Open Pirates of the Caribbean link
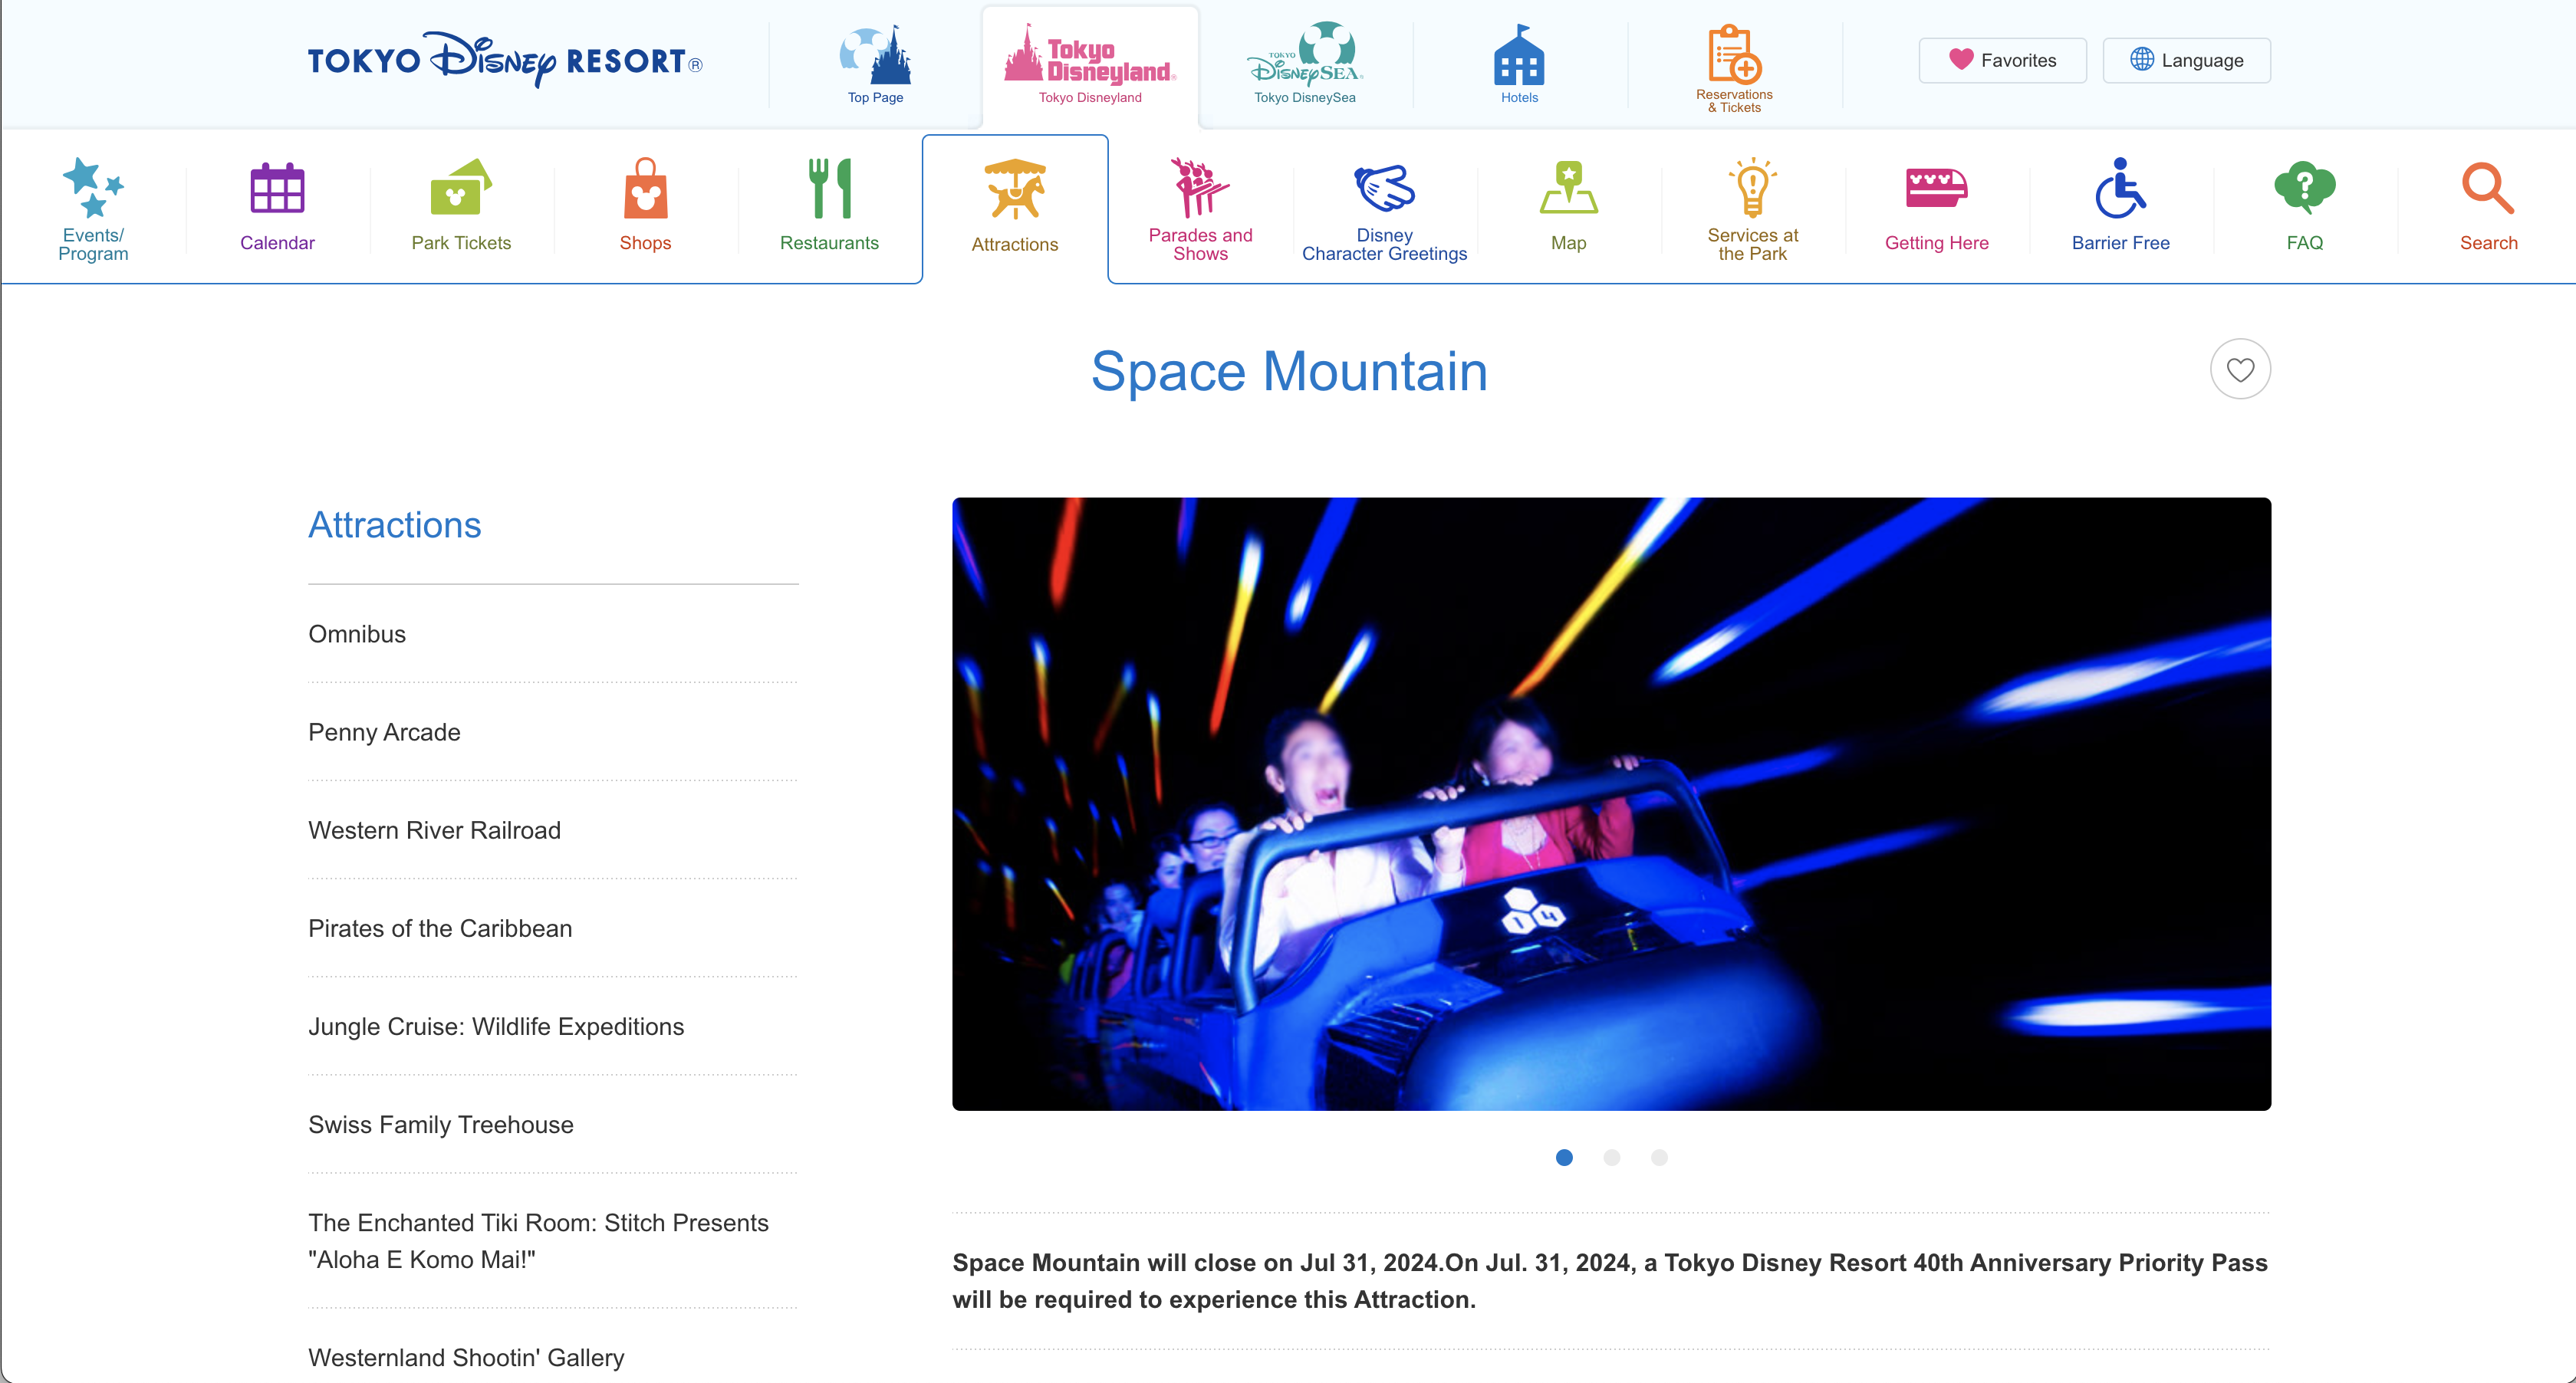The height and width of the screenshot is (1383, 2576). point(440,928)
